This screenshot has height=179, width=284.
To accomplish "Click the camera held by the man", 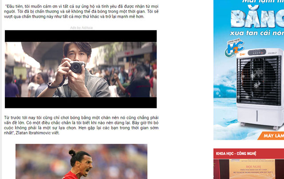I will coord(77,67).
